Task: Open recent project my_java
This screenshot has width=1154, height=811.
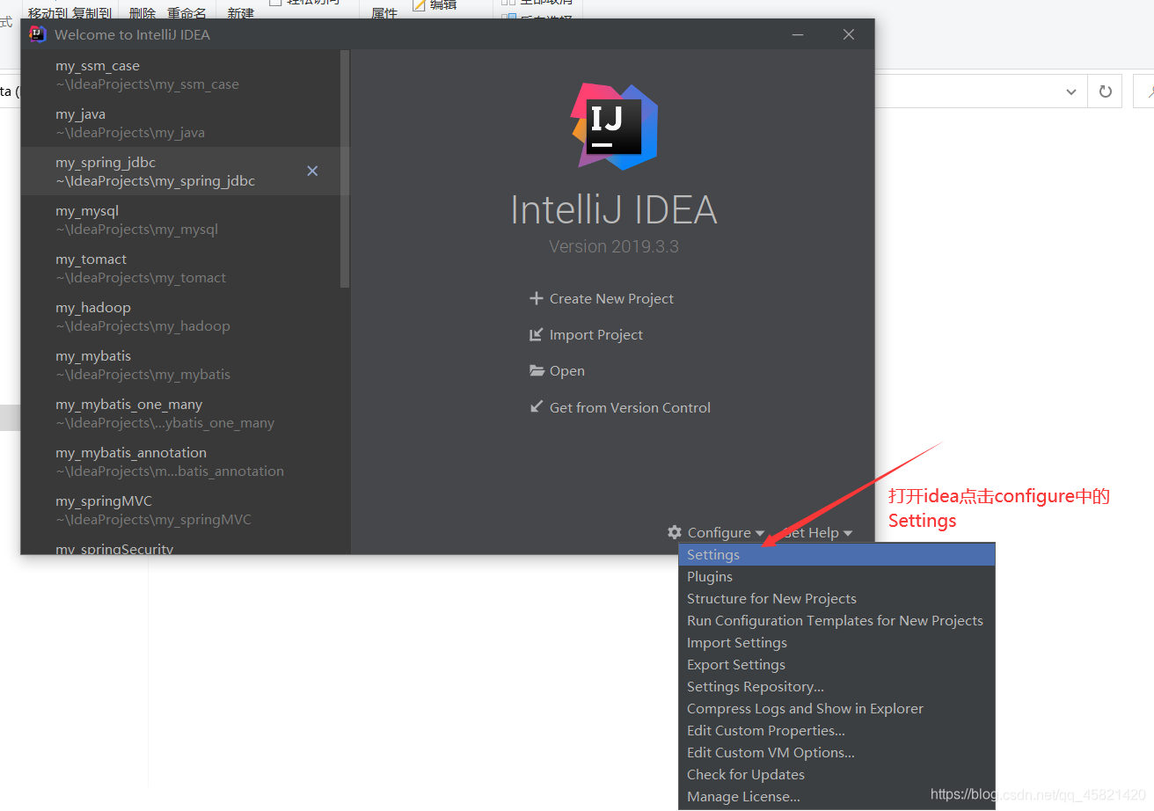Action: coord(180,123)
